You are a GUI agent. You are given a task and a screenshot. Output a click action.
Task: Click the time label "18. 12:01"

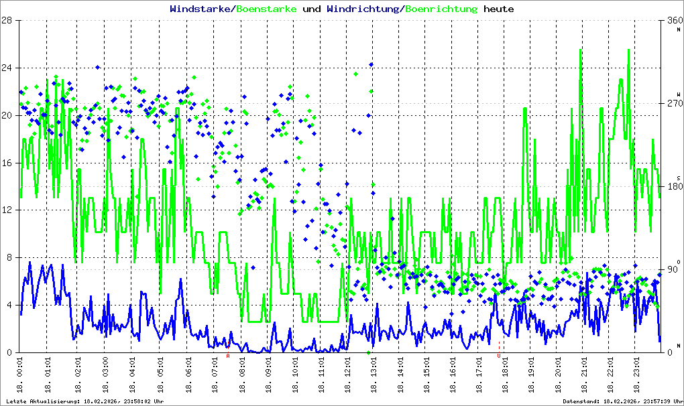pos(347,375)
